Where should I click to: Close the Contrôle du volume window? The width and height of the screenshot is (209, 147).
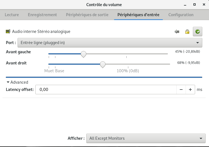coord(204,4)
